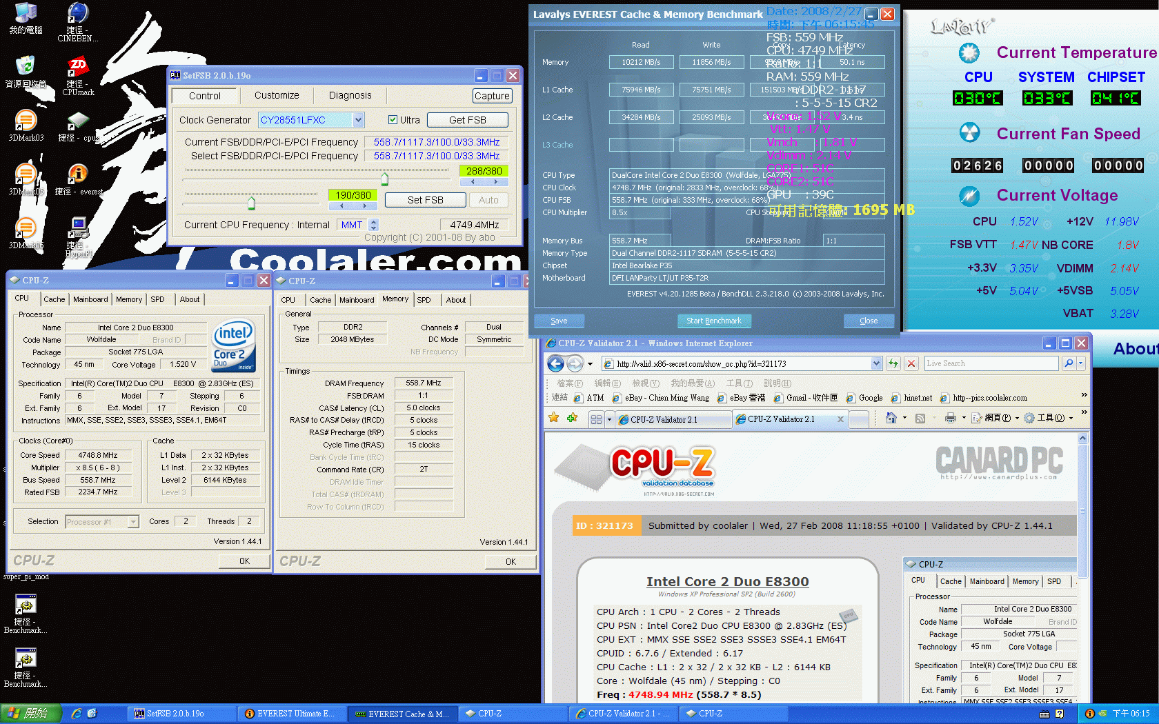
Task: Open ATM favorites link in IE
Action: (x=589, y=398)
